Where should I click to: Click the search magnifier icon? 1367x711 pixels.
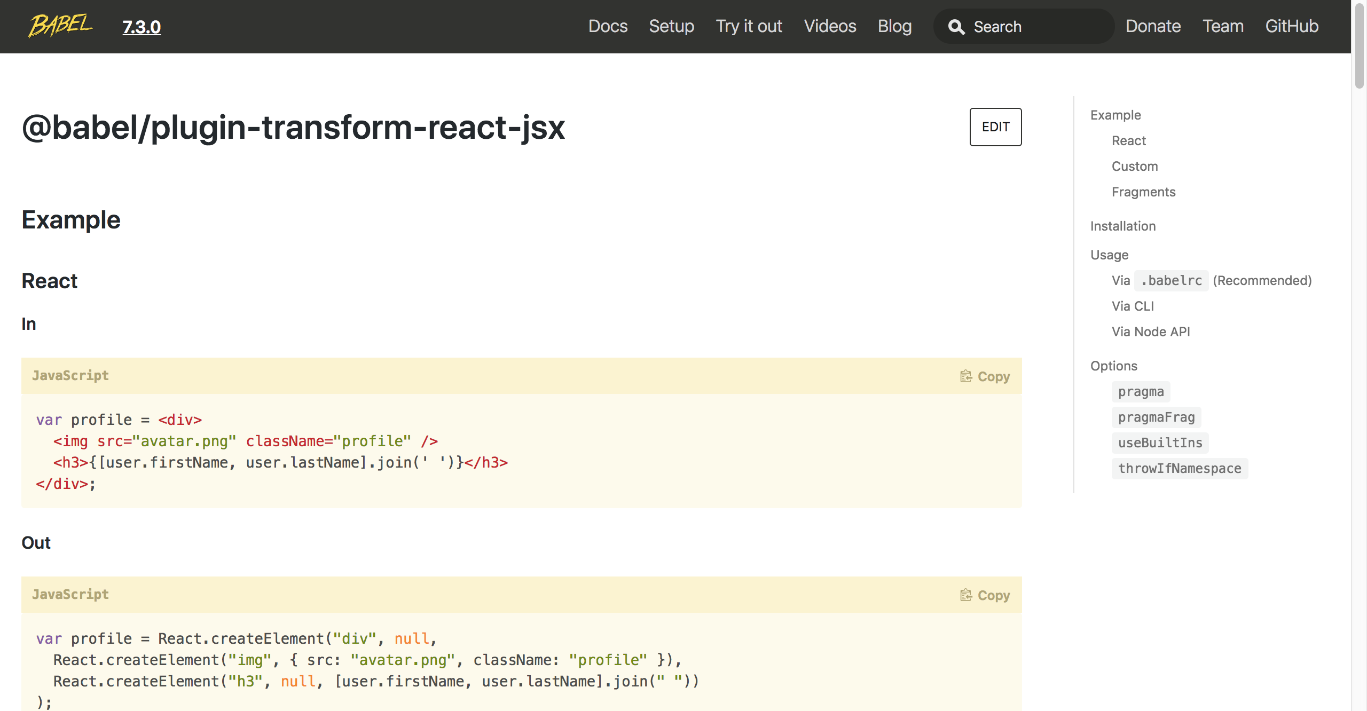(x=956, y=27)
